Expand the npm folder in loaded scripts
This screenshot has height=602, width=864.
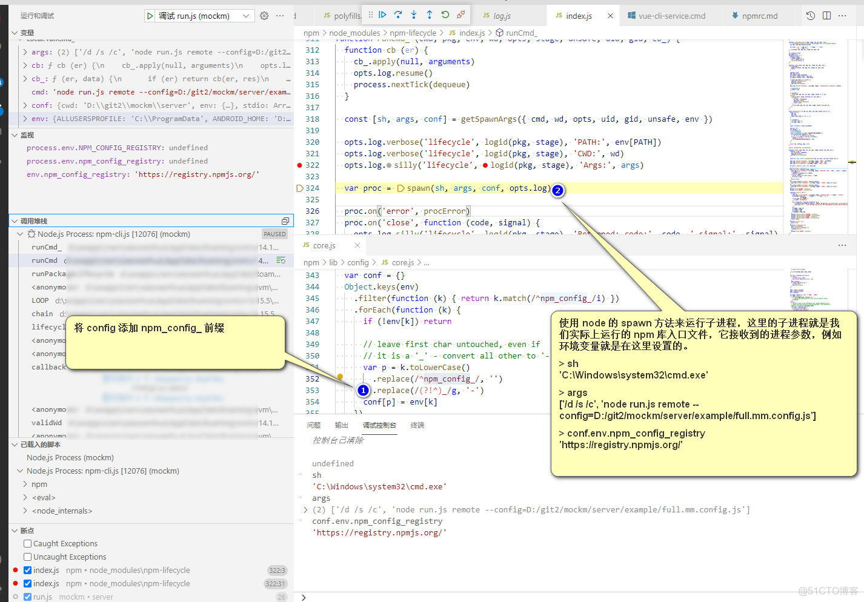25,485
